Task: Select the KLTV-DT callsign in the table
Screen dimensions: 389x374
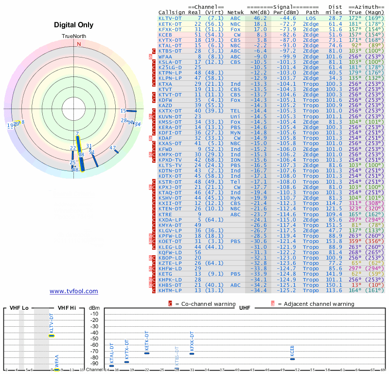Action: click(170, 19)
